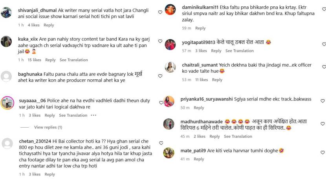Open daminikulkarni11's profile avatar

coord(170,9)
